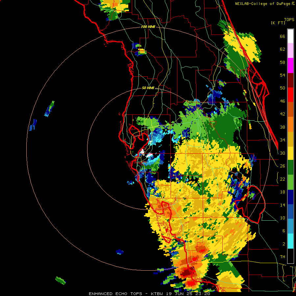The width and height of the screenshot is (296, 296).
Task: Select the bright red legend swatch
Action: (x=290, y=95)
